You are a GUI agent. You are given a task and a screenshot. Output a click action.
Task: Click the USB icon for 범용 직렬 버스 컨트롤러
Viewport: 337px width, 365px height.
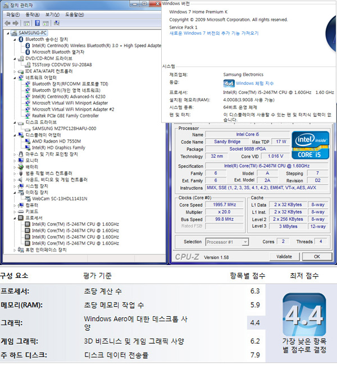(21, 173)
